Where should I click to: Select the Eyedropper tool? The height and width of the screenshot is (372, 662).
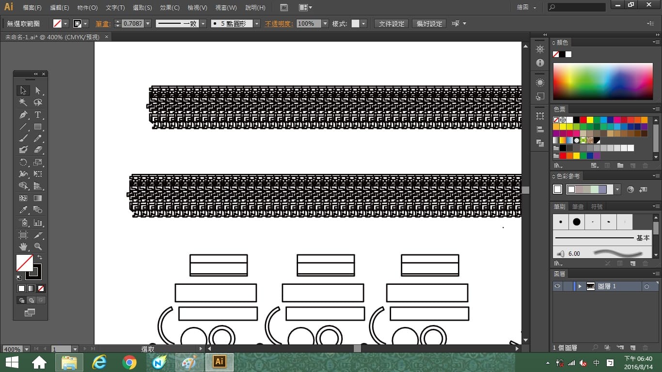pos(23,210)
